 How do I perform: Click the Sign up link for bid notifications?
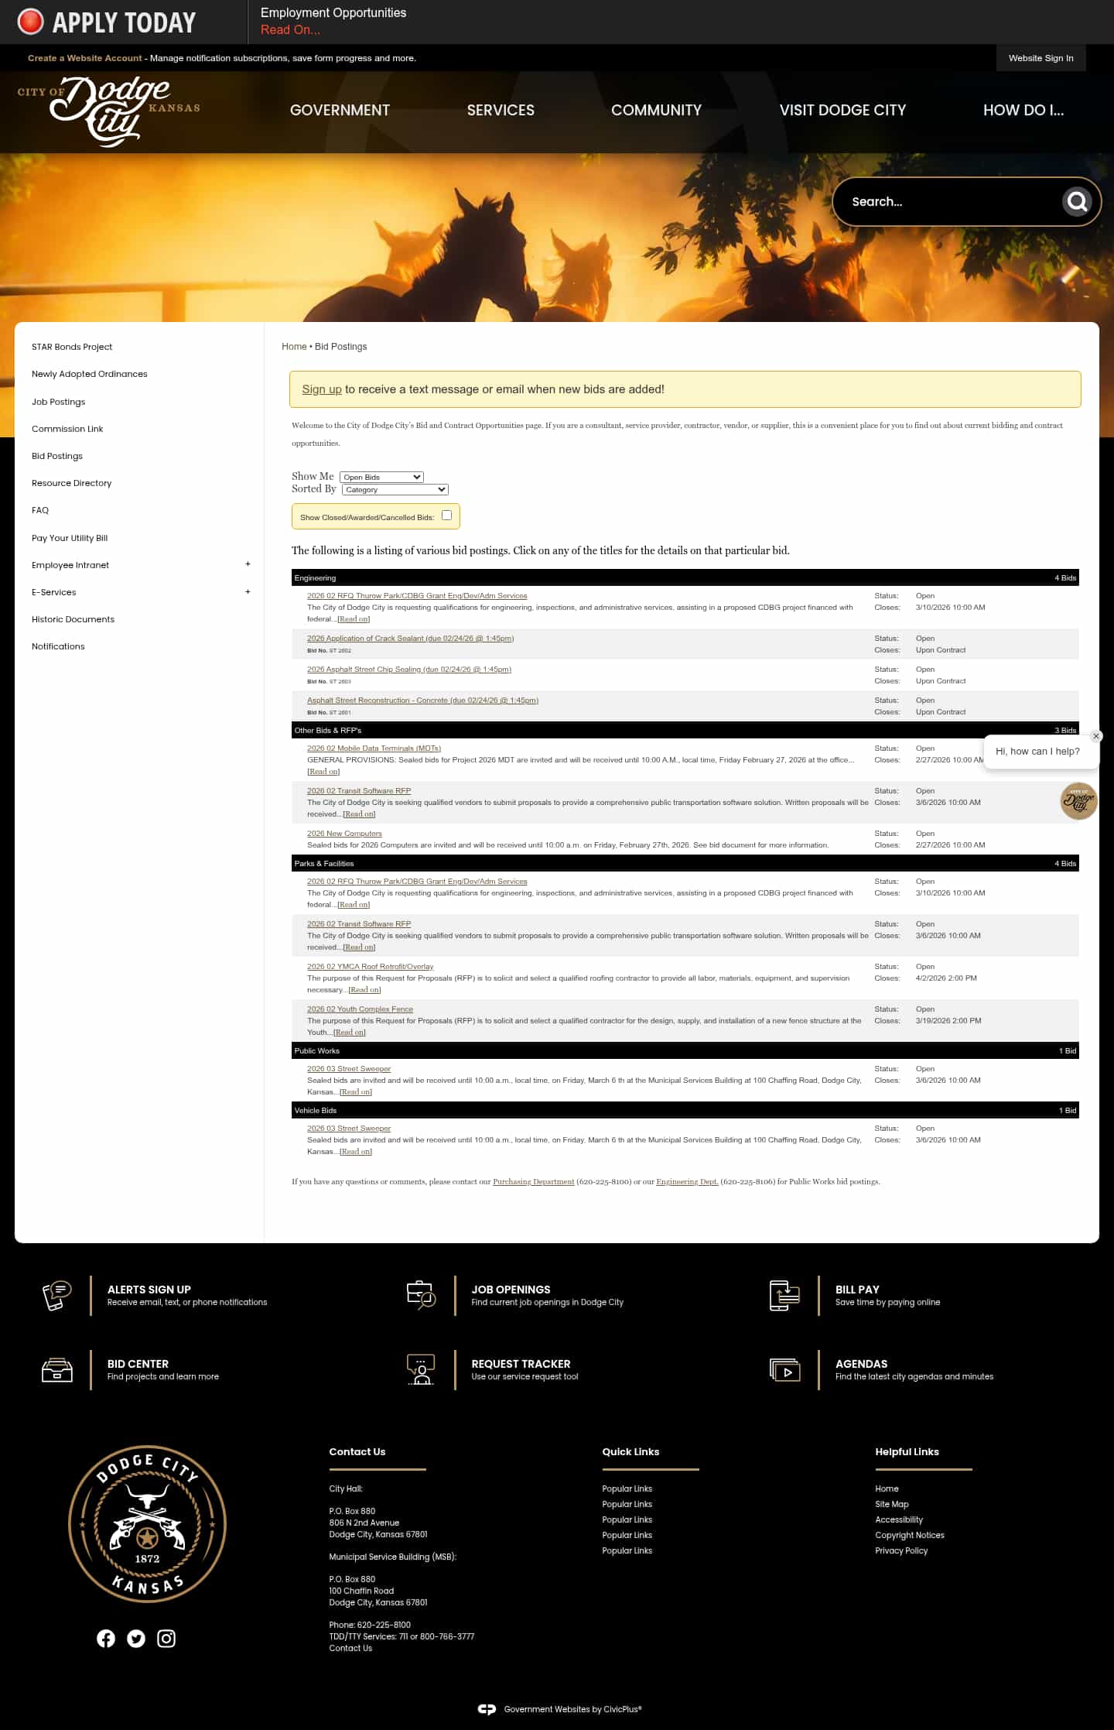[x=322, y=389]
